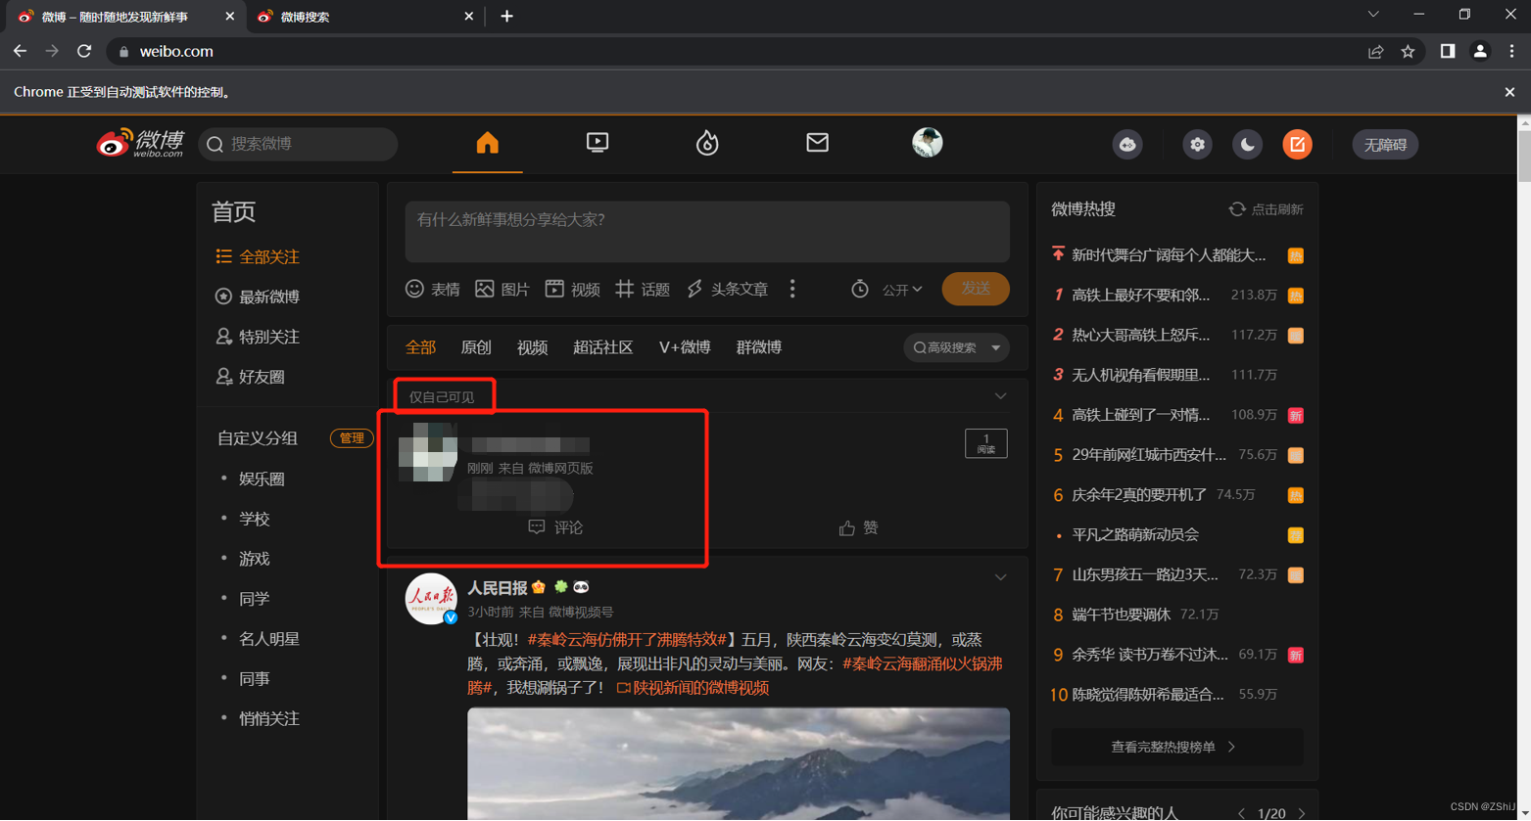1531x821 pixels.
Task: Expand the 人民日报 post options chevron
Action: [x=1000, y=577]
